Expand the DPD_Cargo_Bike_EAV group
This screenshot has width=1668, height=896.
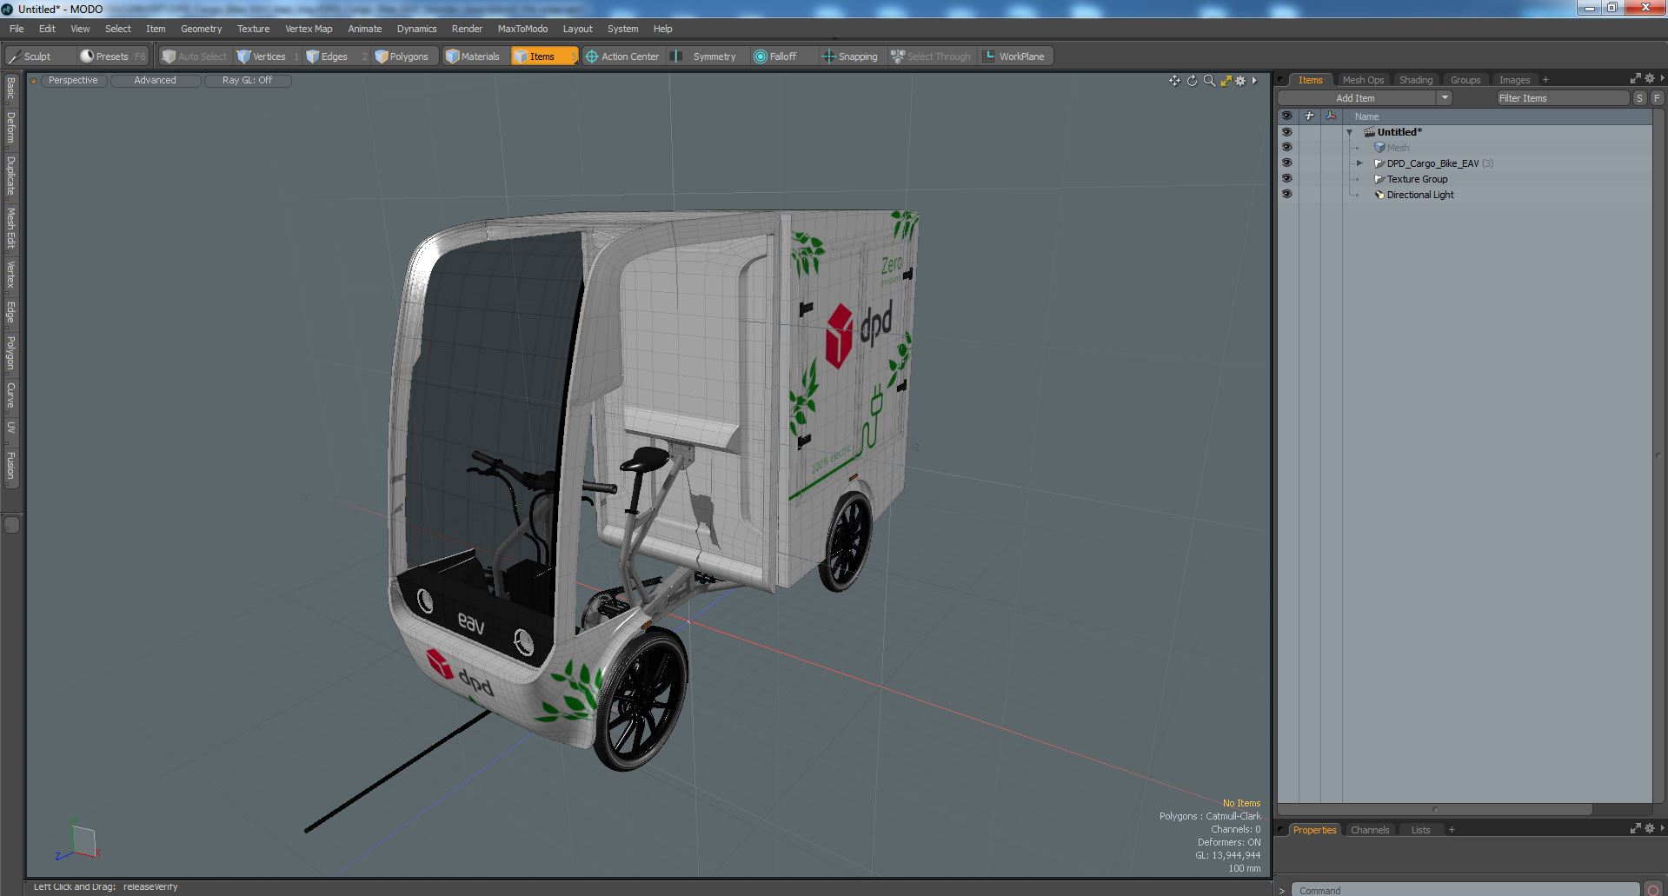pyautogui.click(x=1360, y=163)
